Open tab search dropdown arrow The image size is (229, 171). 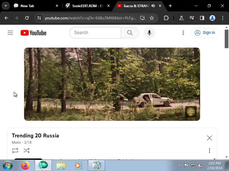(6, 6)
